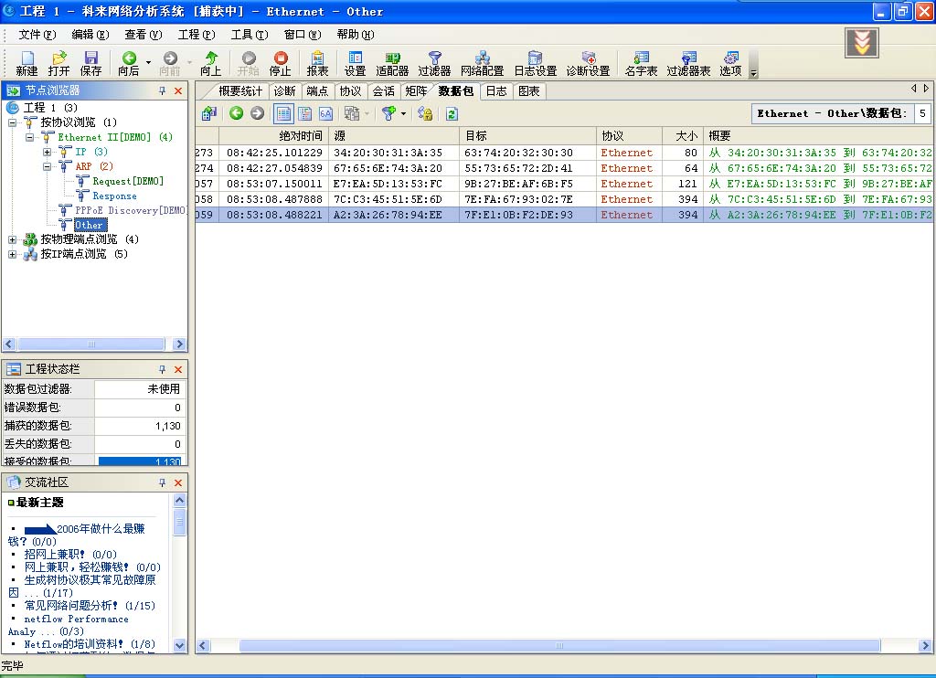Open the 工具(T) menu

[x=249, y=35]
